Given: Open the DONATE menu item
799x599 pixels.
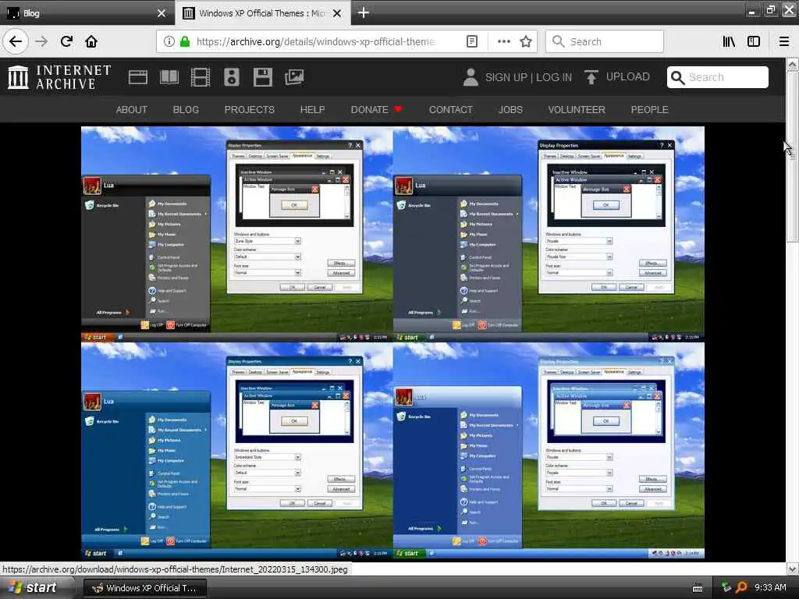Looking at the screenshot, I should [377, 109].
